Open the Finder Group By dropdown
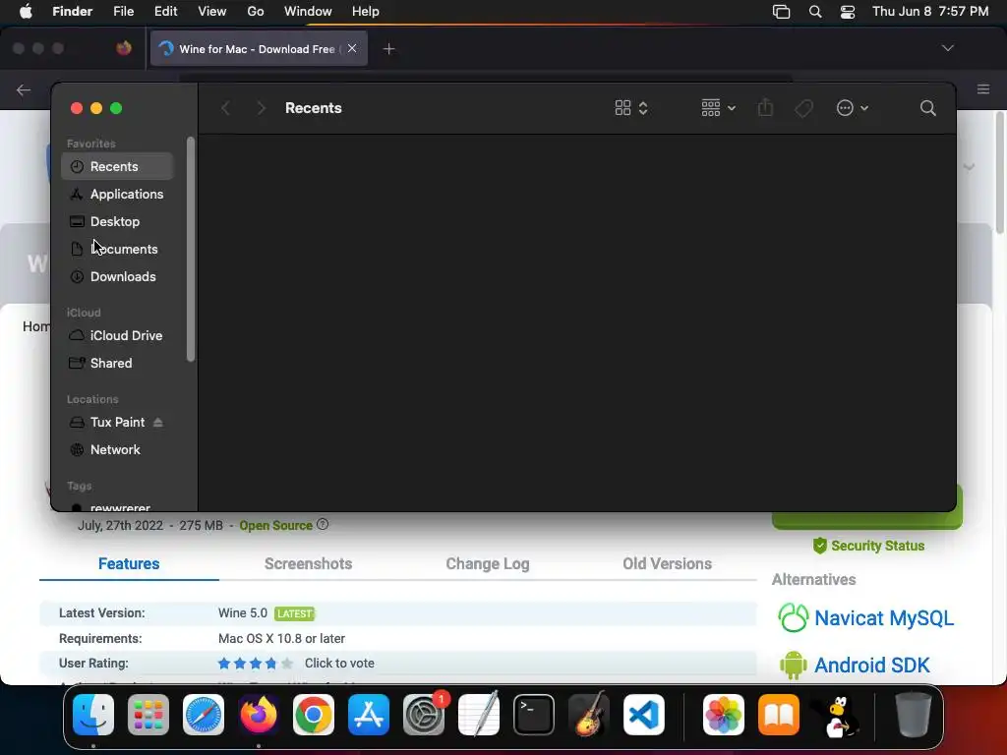 click(718, 108)
